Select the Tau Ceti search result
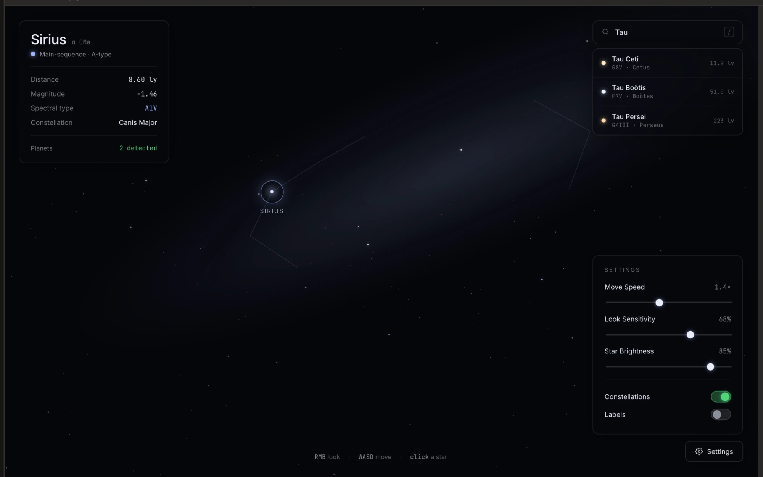Screen dimensions: 763x477 coord(668,63)
